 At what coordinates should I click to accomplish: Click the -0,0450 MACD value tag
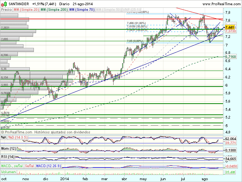[x=231, y=166]
